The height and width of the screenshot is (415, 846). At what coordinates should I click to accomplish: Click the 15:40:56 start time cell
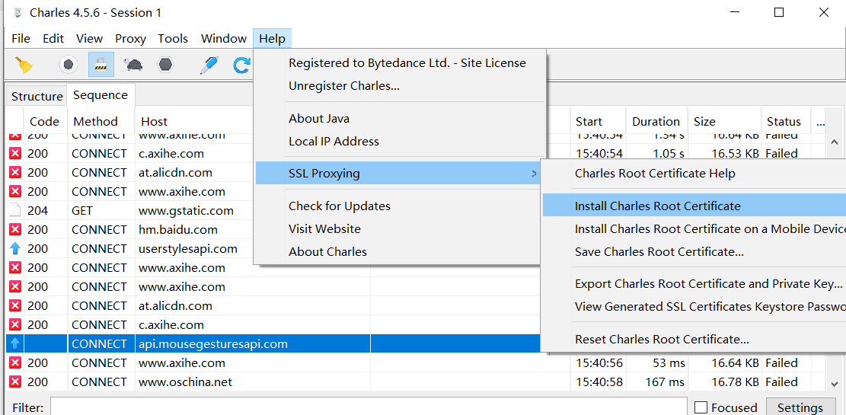tap(599, 363)
